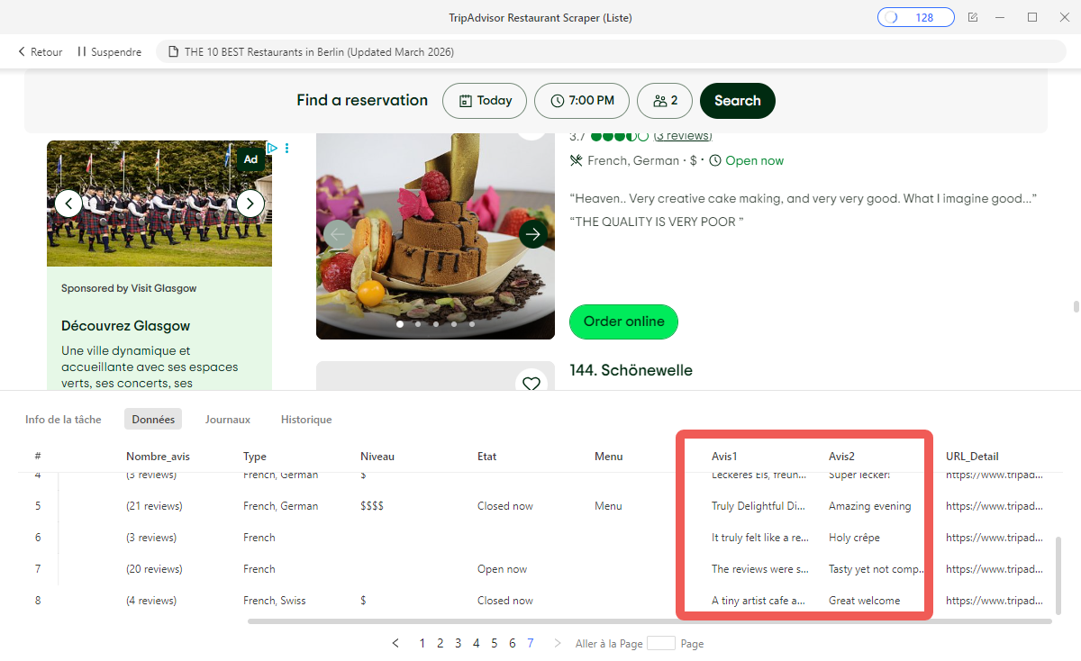Pause the scraping task via Suspendre
Viewport: 1081px width, 661px height.
tap(108, 51)
